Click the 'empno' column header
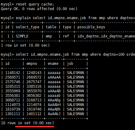 tap(32, 64)
